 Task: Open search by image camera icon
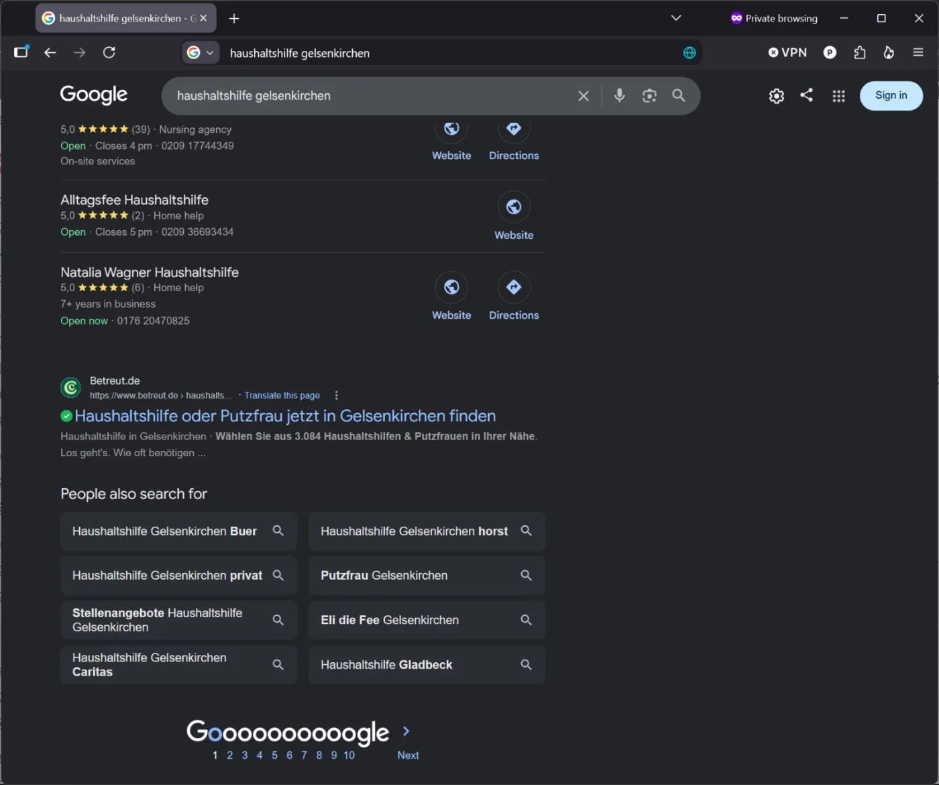(x=649, y=96)
